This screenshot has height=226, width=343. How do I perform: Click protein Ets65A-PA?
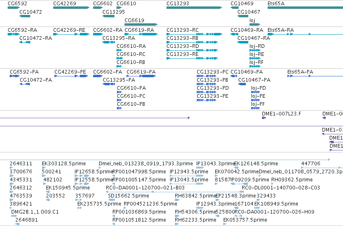(300, 72)
